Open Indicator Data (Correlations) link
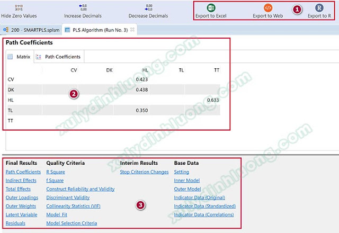 coord(204,214)
